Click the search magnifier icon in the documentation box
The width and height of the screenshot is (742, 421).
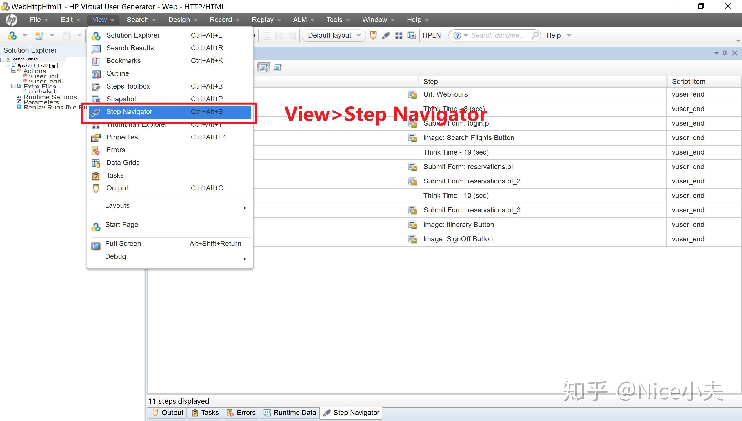click(x=535, y=35)
